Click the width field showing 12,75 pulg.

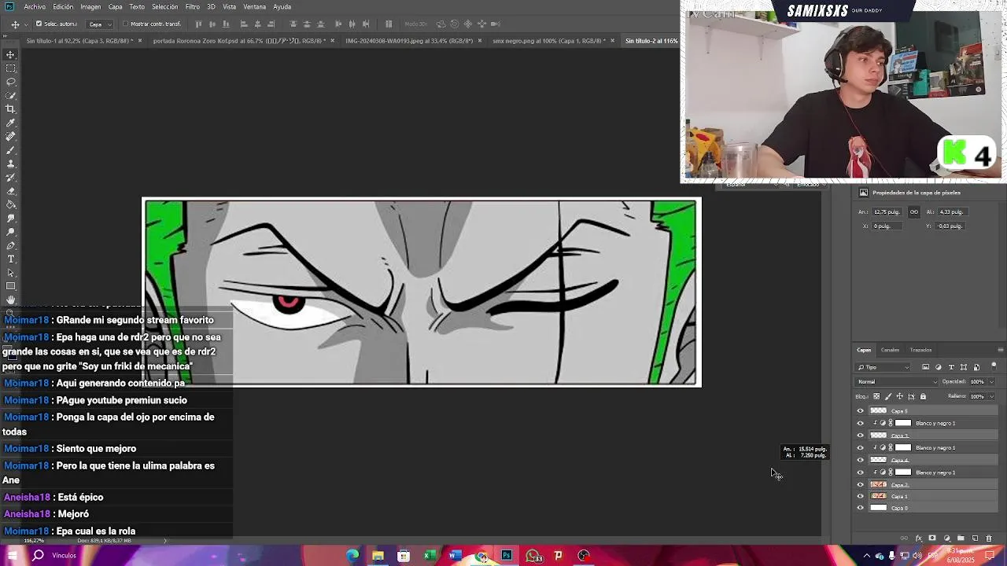(x=887, y=211)
